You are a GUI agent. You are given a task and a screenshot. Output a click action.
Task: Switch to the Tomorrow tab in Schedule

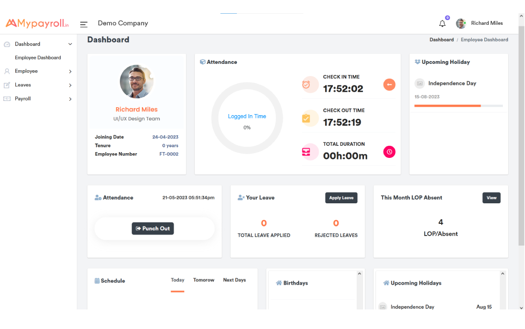(204, 280)
